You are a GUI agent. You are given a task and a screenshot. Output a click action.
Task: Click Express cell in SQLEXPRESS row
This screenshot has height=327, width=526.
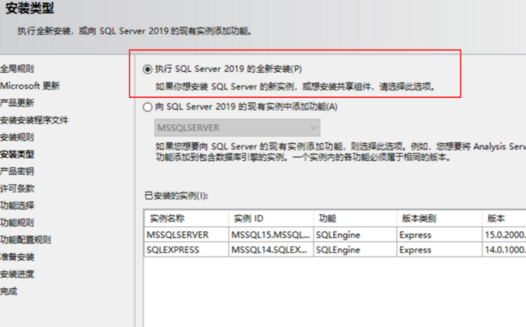[439, 250]
